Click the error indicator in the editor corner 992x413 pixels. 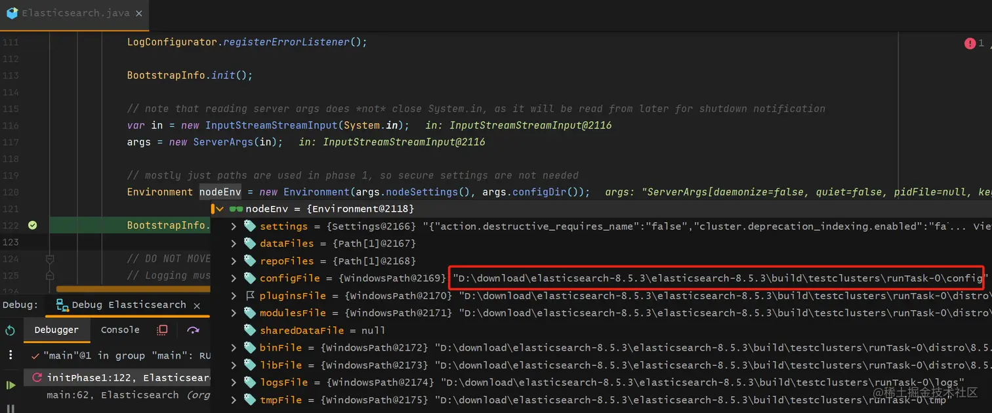click(x=970, y=43)
